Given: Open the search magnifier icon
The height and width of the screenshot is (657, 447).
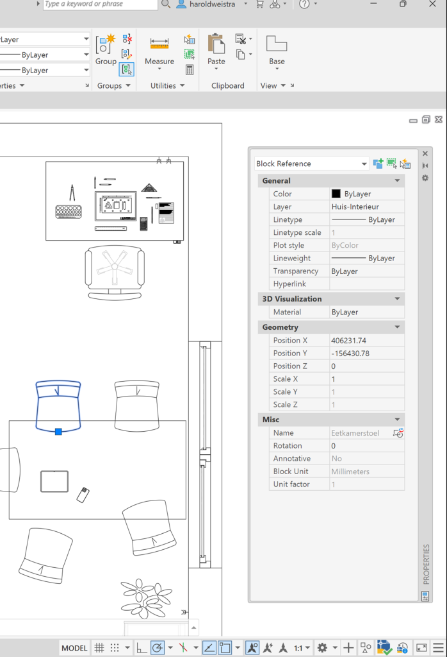Looking at the screenshot, I should [x=166, y=4].
